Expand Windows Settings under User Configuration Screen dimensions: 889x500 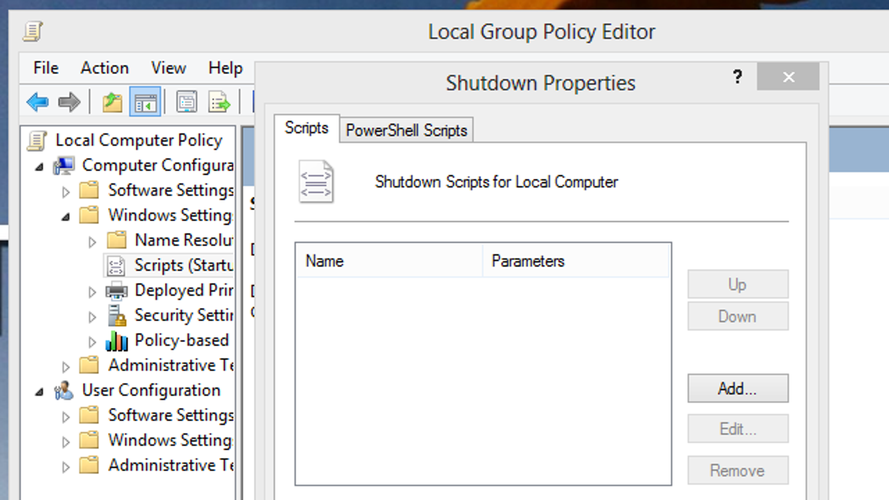66,442
